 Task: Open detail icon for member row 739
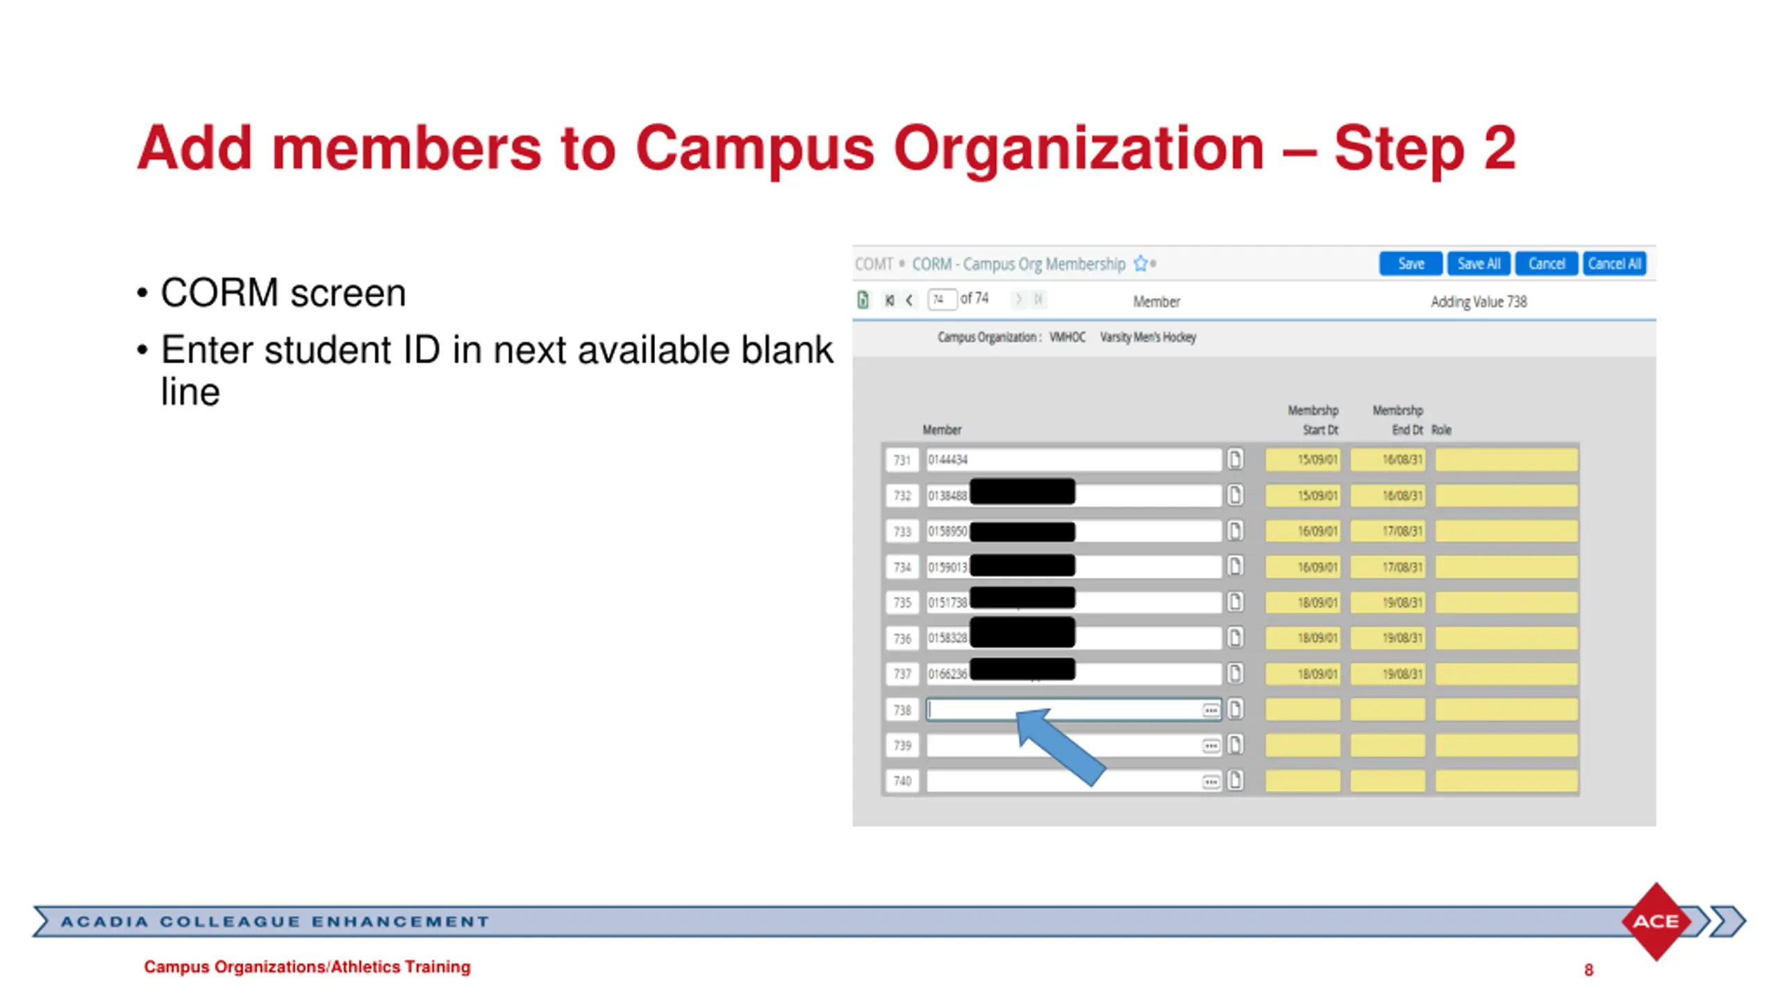(1236, 744)
